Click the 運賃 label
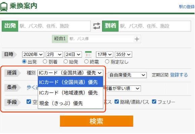Viewport: 195px width, 134px height. tap(12, 73)
